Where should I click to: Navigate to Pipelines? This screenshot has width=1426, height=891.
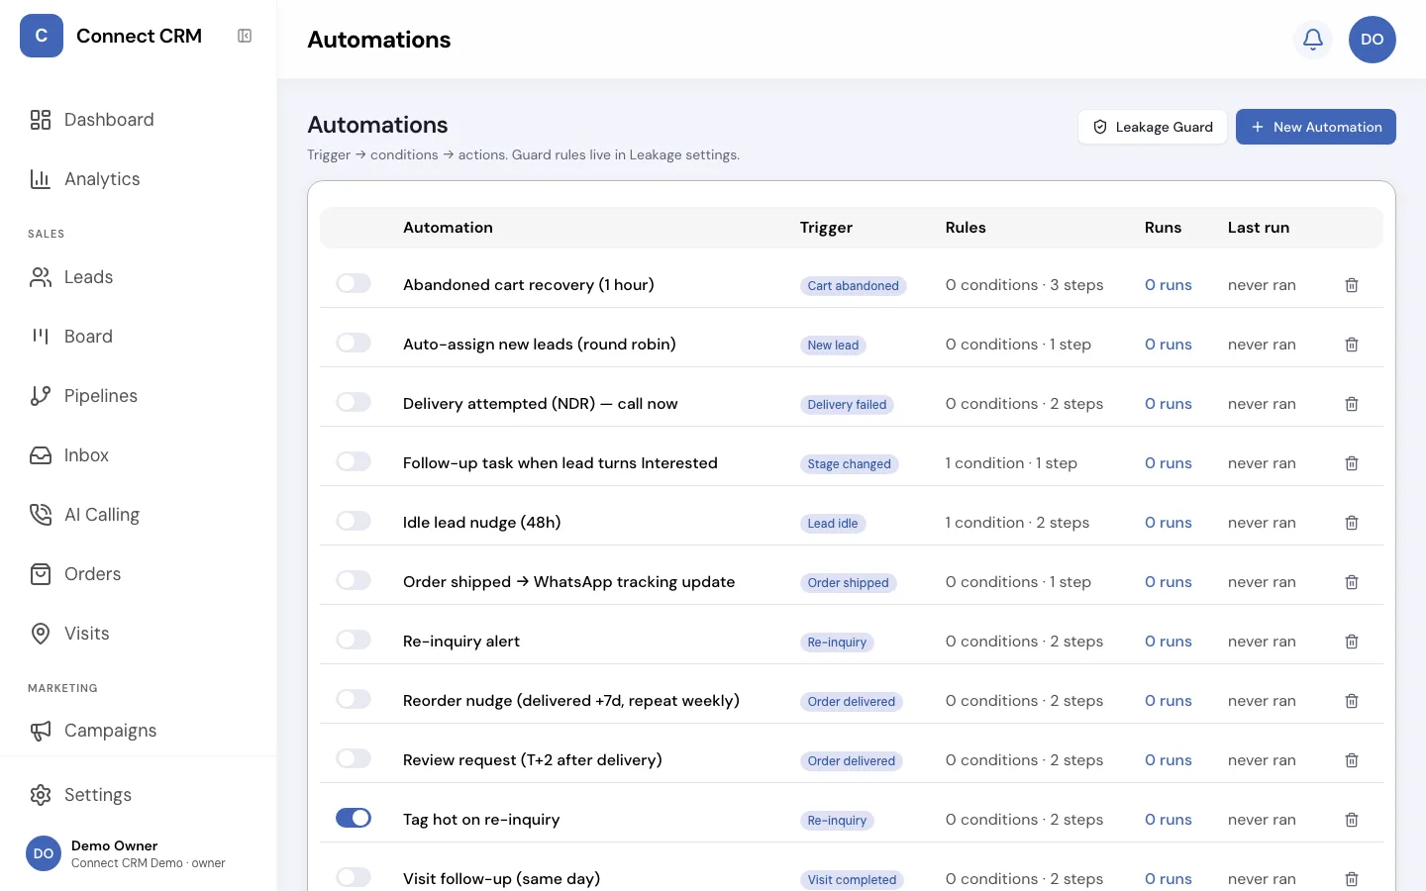point(139,396)
